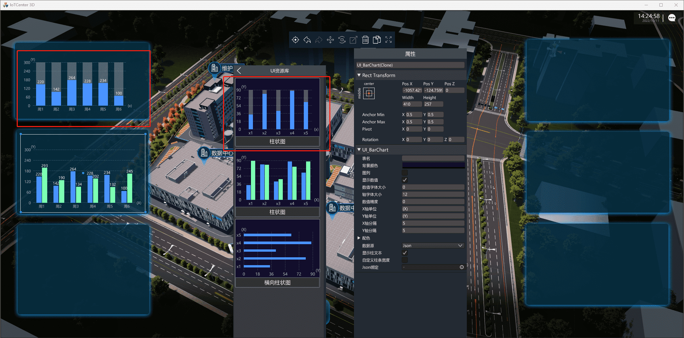Select the scale tool icon
684x338 pixels.
click(x=353, y=40)
